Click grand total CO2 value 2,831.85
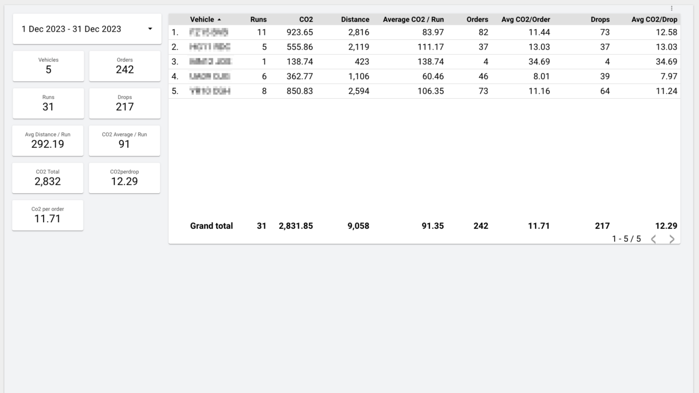Image resolution: width=699 pixels, height=393 pixels. click(295, 226)
